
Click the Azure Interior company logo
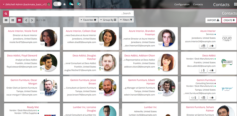227,39
